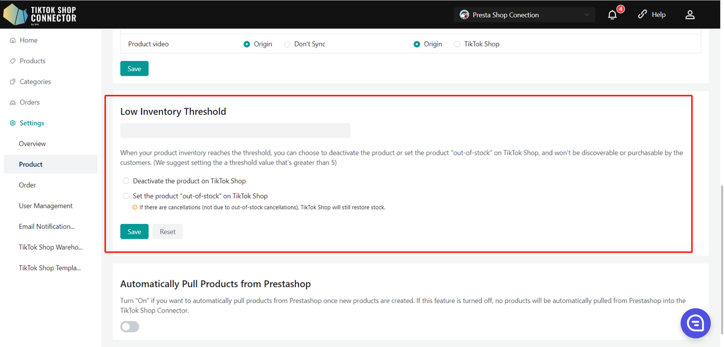Click the Home house icon in sidebar
724x347 pixels.
pyautogui.click(x=12, y=40)
